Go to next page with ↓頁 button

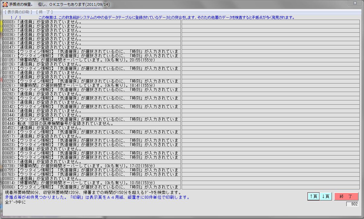point(326,196)
